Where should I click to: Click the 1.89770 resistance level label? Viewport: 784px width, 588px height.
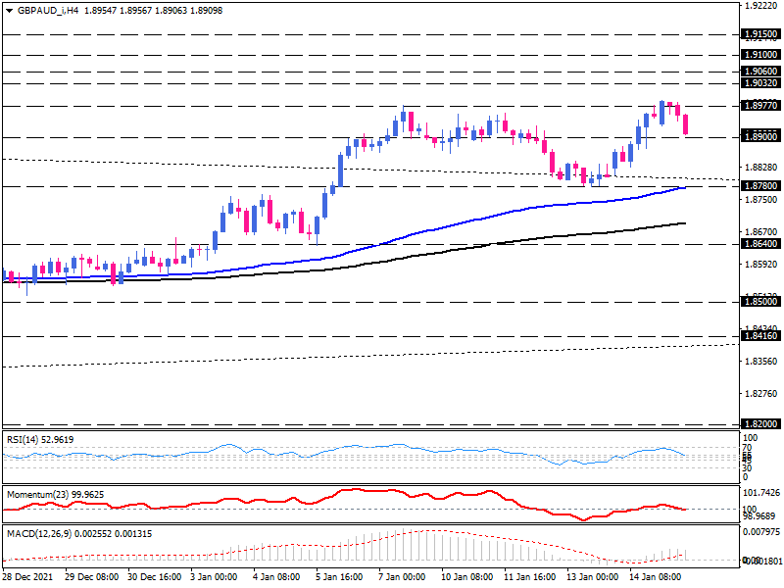click(759, 106)
